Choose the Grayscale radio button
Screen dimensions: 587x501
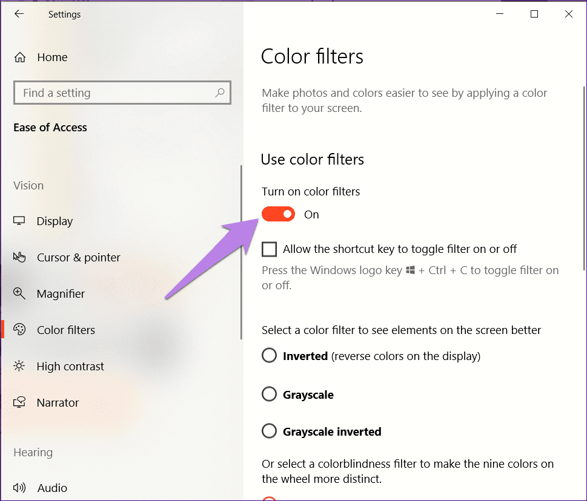269,394
